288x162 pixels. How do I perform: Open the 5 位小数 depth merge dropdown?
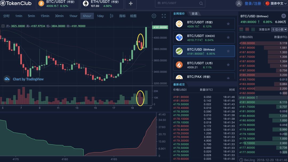tap(279, 29)
